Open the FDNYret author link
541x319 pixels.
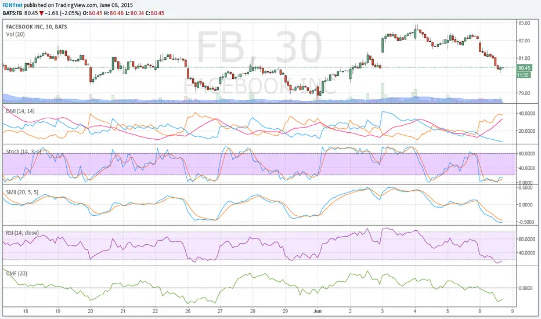pyautogui.click(x=12, y=5)
